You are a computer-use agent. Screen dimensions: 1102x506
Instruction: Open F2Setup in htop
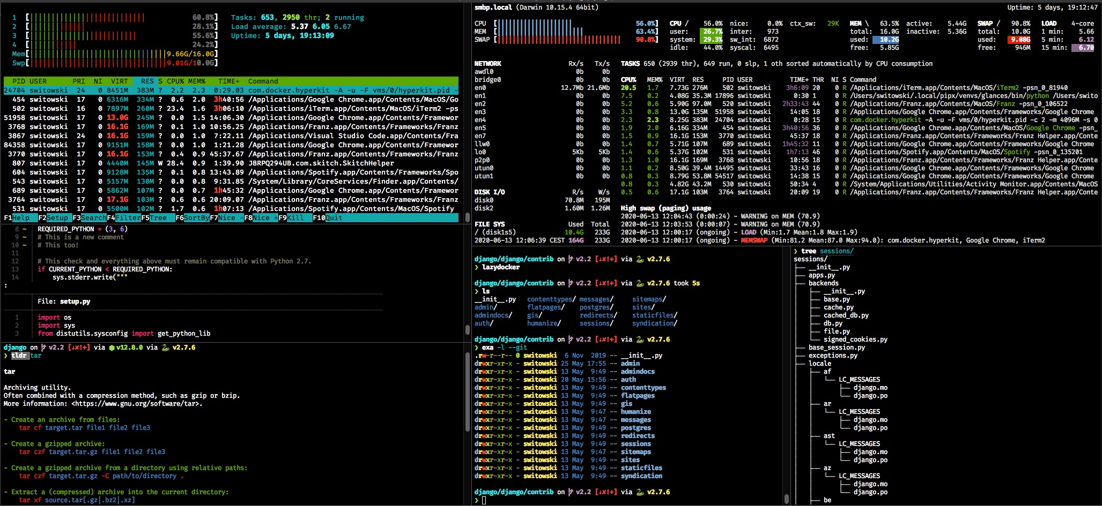point(56,218)
